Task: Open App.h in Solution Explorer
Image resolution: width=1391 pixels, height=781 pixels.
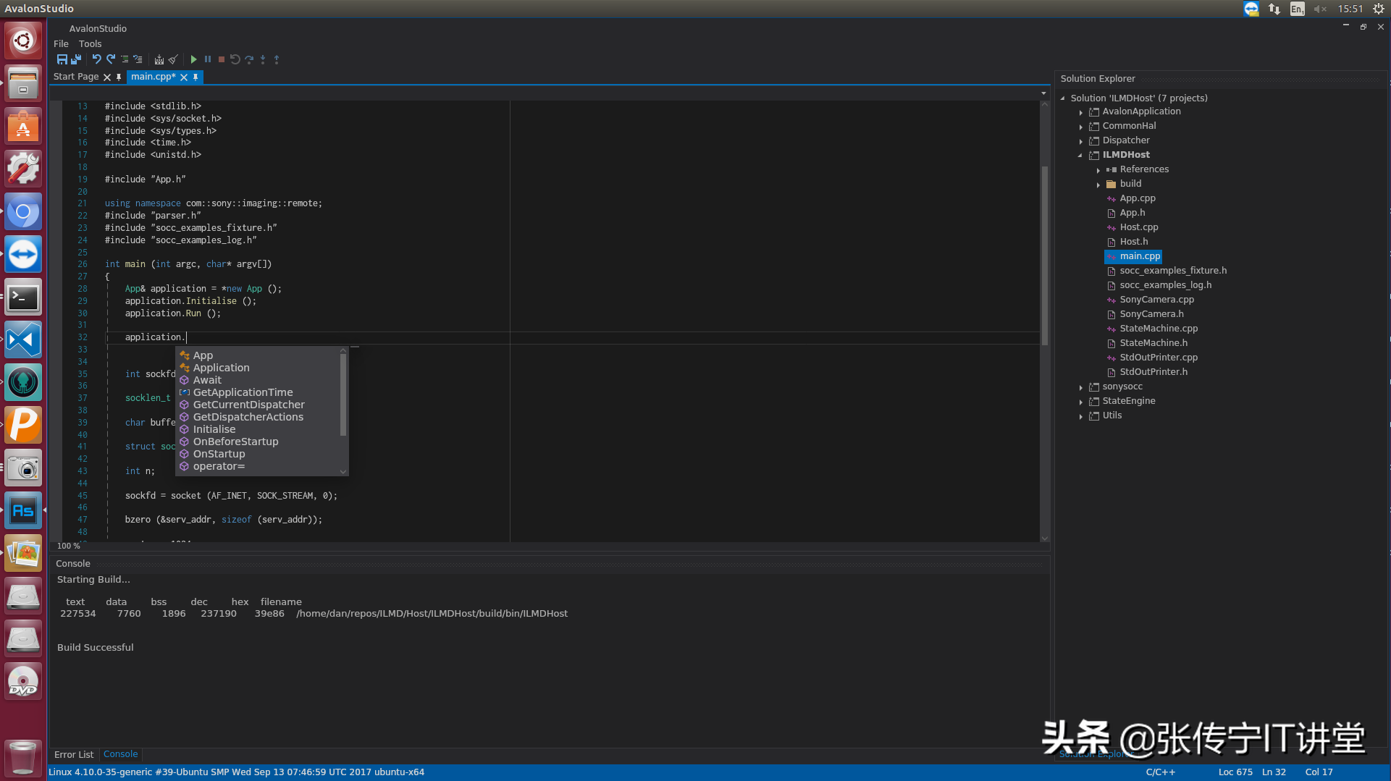Action: click(x=1132, y=213)
